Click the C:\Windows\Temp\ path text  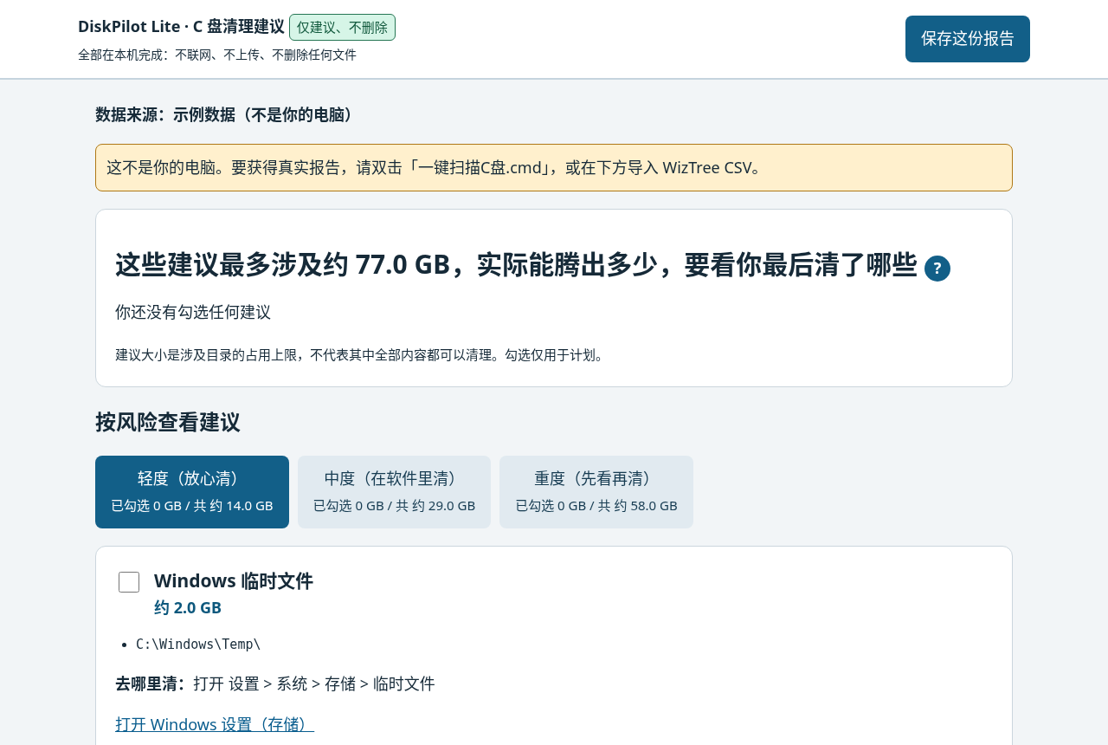pos(198,644)
